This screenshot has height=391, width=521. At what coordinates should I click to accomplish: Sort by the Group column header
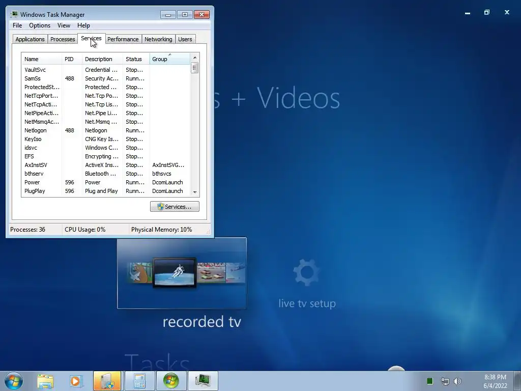(170, 59)
